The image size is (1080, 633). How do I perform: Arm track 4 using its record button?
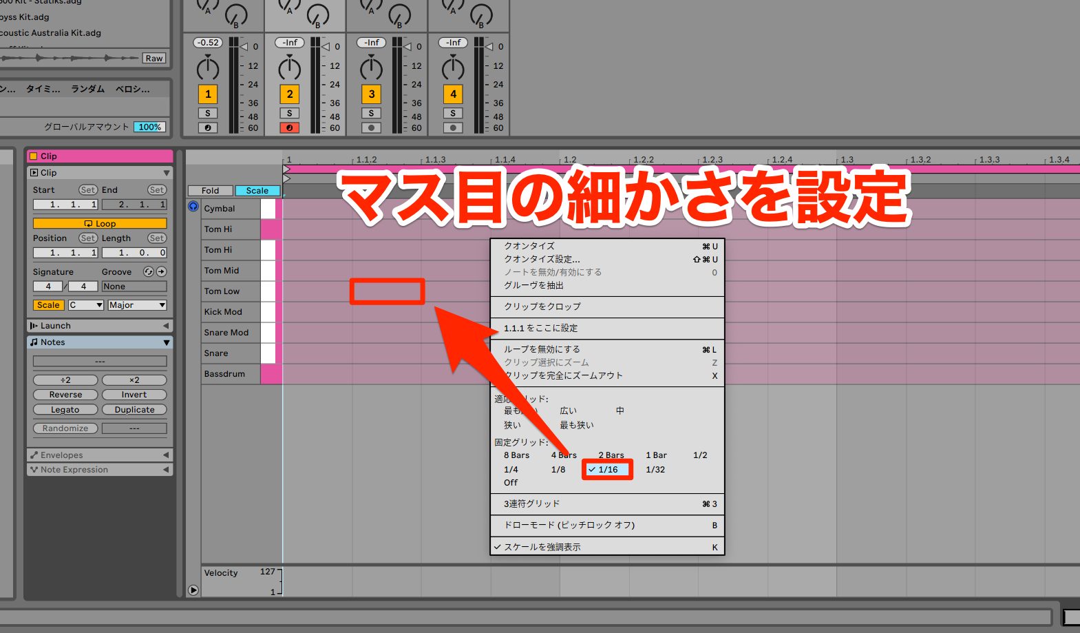[453, 128]
